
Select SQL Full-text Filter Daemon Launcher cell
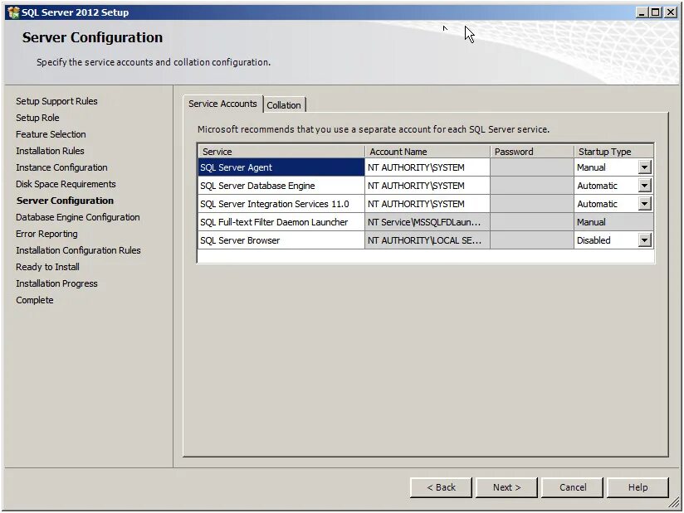tap(281, 222)
